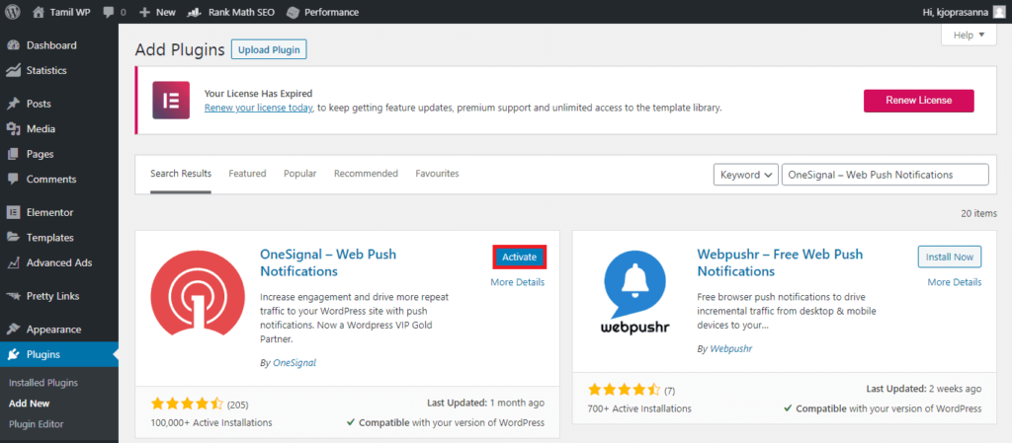Click the 20 items count text
The width and height of the screenshot is (1012, 443).
(978, 213)
